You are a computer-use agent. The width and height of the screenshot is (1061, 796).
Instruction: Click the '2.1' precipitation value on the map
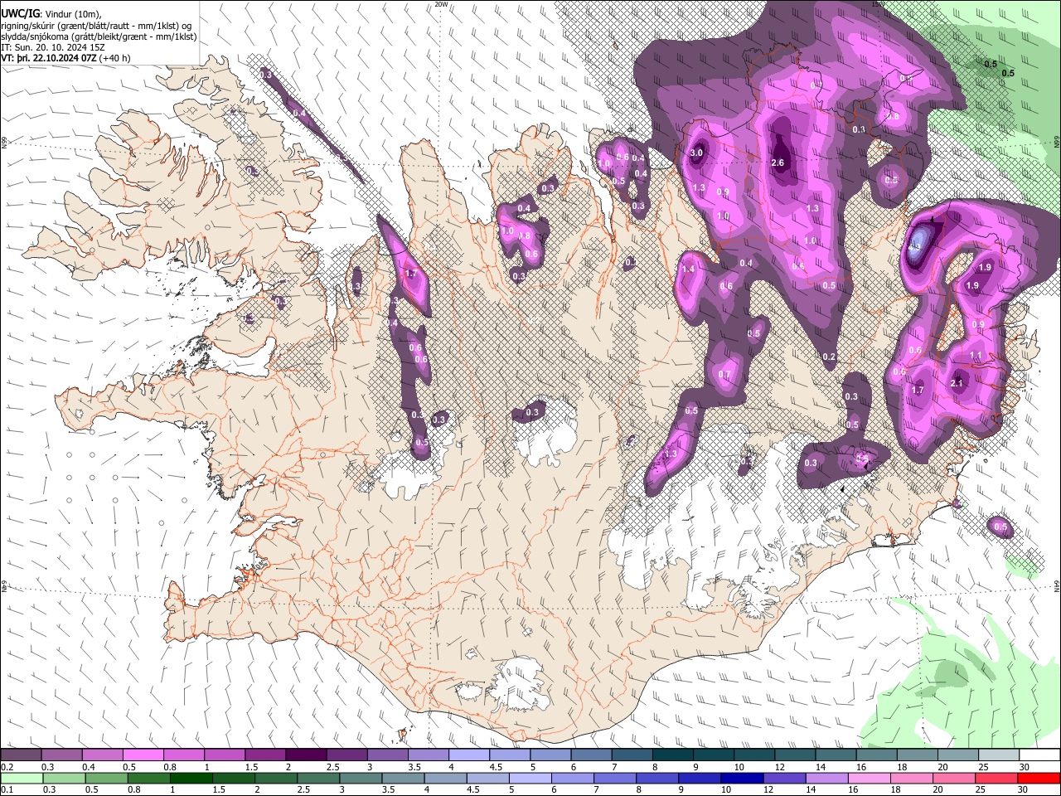(957, 383)
